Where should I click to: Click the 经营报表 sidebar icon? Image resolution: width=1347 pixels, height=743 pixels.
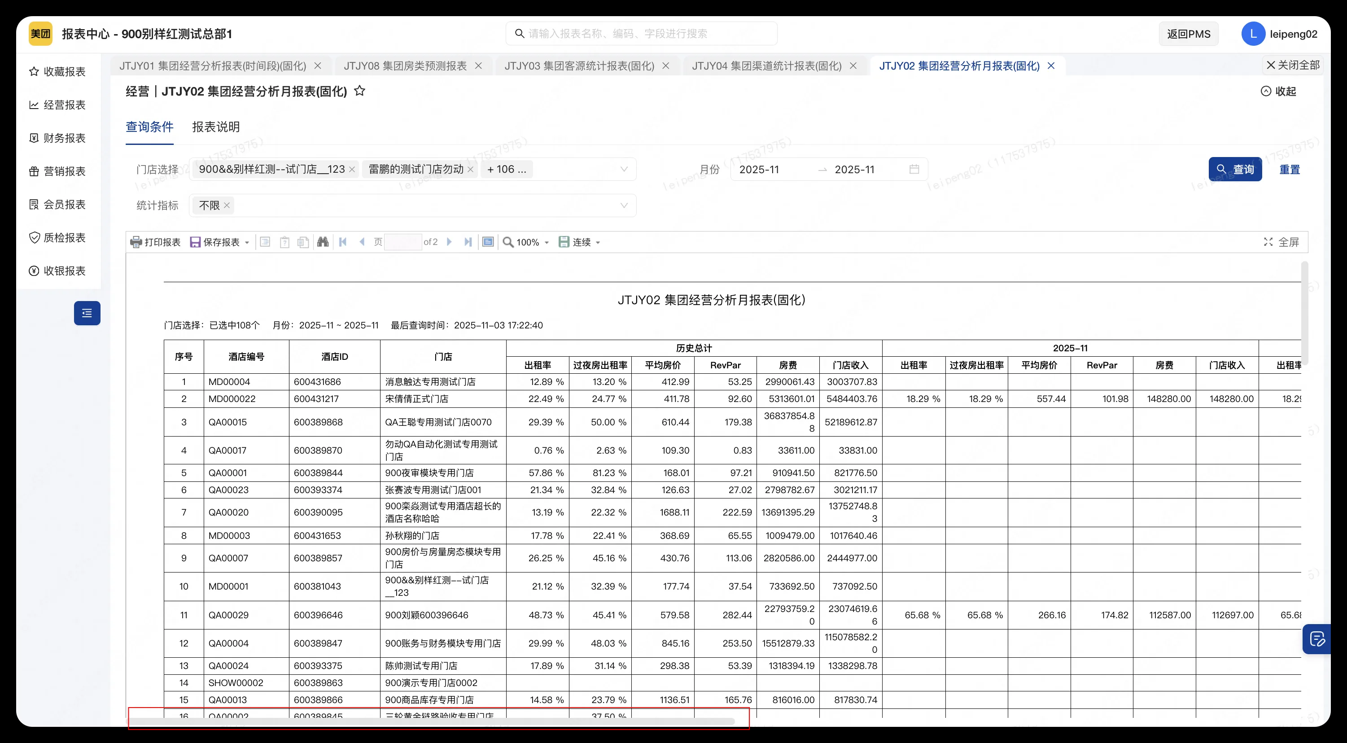click(34, 105)
